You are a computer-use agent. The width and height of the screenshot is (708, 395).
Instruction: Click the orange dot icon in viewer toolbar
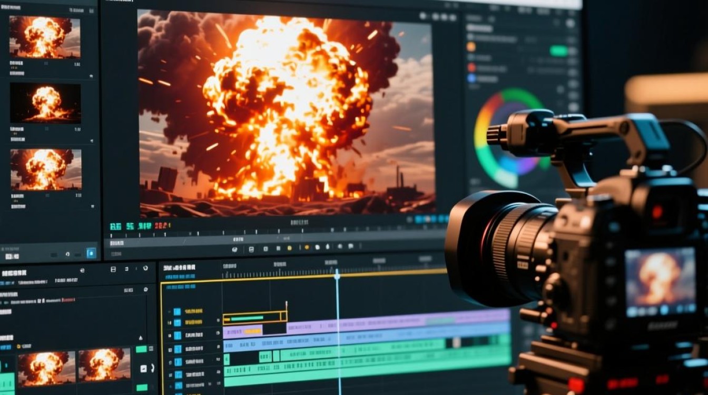[x=307, y=248]
